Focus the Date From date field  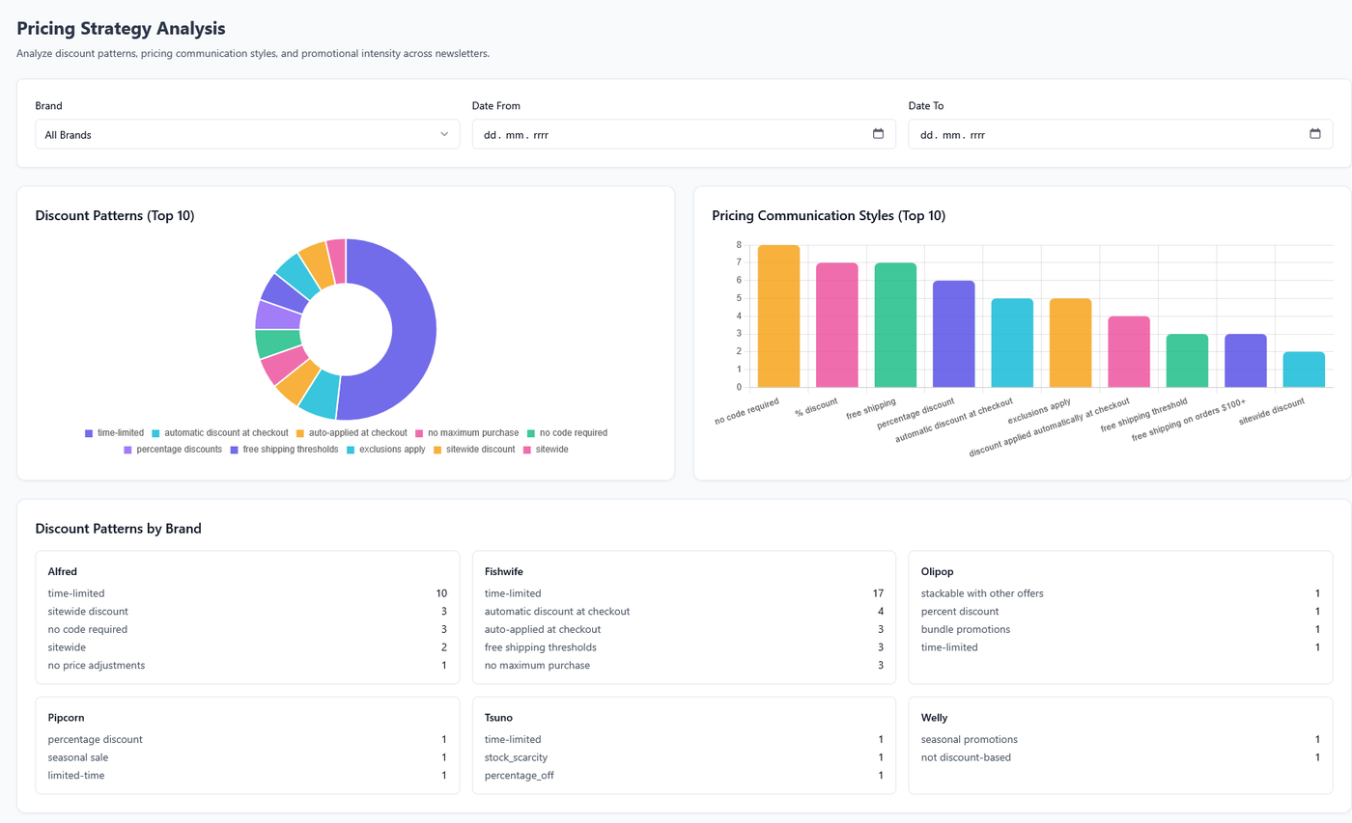(684, 134)
